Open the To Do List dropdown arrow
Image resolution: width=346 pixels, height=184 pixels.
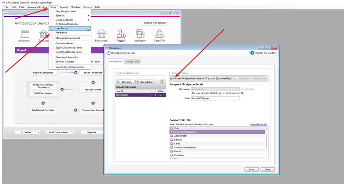coord(38,132)
